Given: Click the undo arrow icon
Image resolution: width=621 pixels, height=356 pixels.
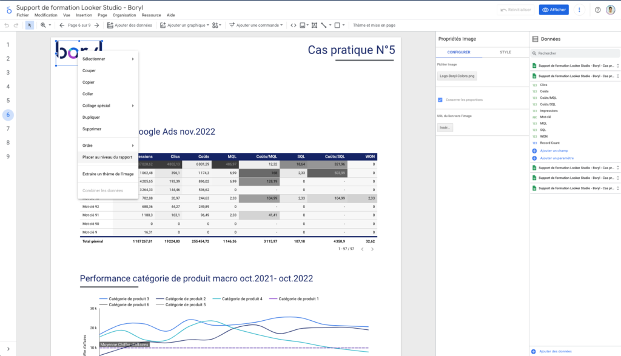Looking at the screenshot, I should [x=7, y=25].
